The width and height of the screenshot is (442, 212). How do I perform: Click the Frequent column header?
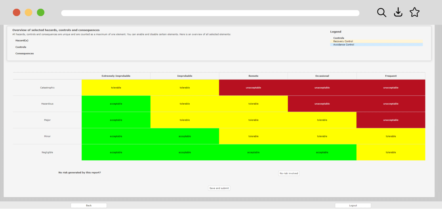(390, 76)
